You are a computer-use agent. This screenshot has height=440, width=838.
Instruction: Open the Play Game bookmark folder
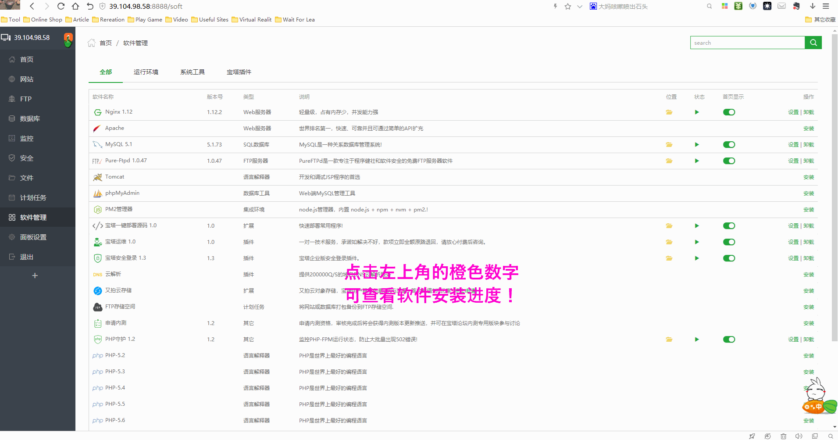point(145,19)
